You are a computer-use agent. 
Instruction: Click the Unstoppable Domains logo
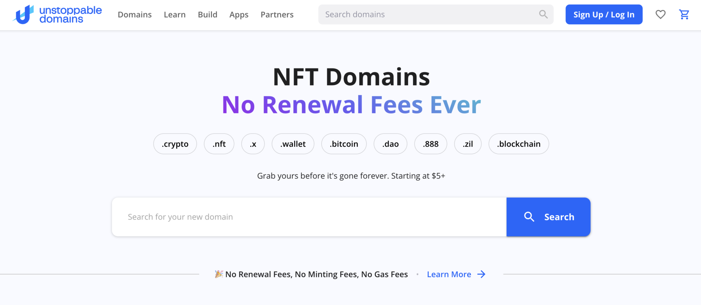[x=56, y=14]
